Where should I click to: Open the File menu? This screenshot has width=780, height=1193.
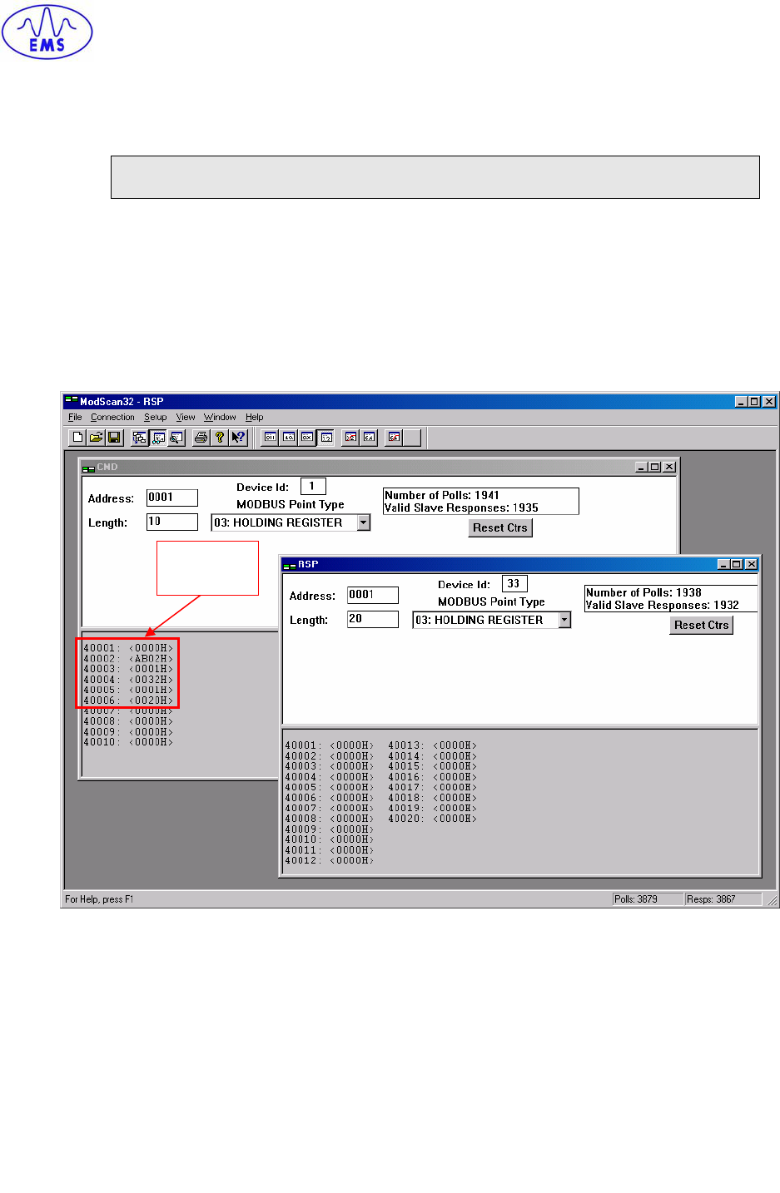tap(75, 417)
